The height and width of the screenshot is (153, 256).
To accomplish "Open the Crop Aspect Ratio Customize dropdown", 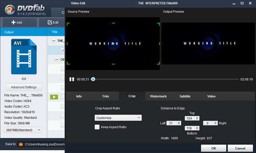I will [x=118, y=118].
